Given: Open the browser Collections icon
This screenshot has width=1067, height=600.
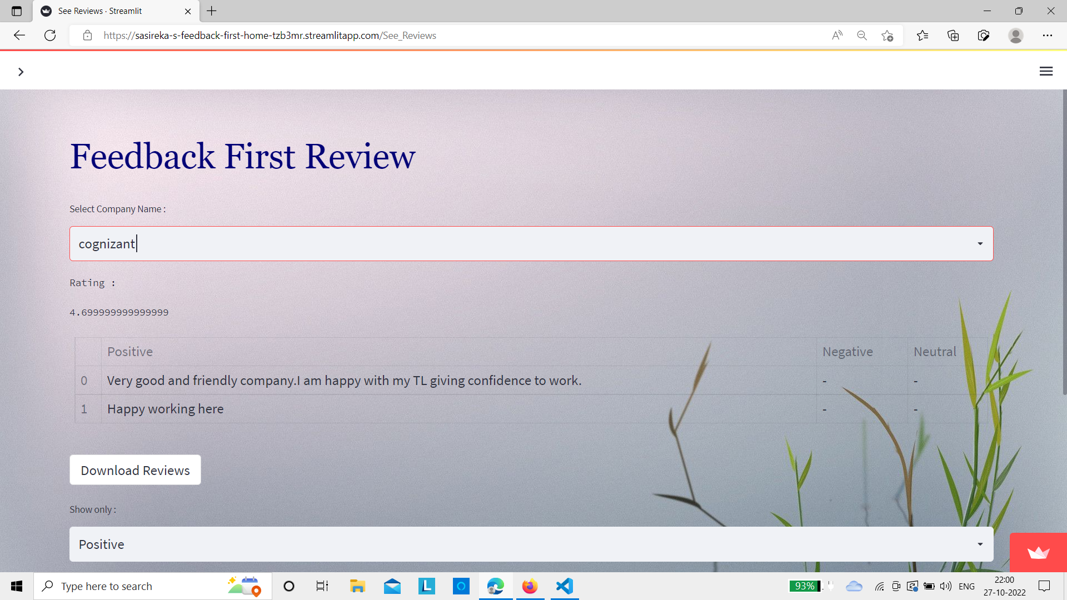Looking at the screenshot, I should pos(953,36).
